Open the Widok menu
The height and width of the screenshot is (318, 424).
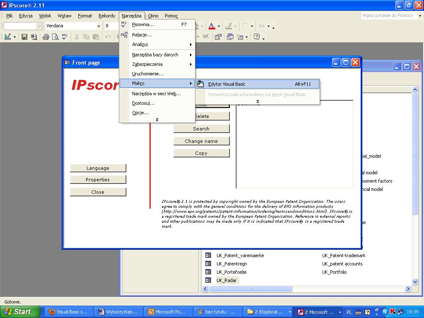pos(45,16)
